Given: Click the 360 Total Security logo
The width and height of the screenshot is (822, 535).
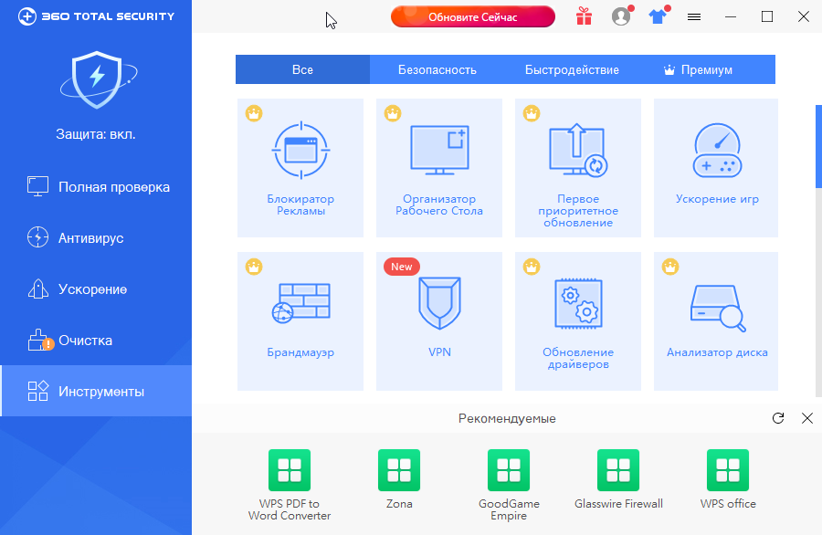Looking at the screenshot, I should [97, 16].
